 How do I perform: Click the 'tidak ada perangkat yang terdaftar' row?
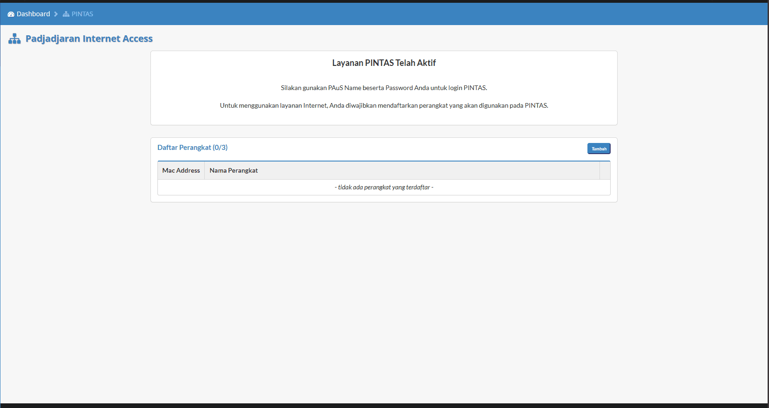click(384, 187)
